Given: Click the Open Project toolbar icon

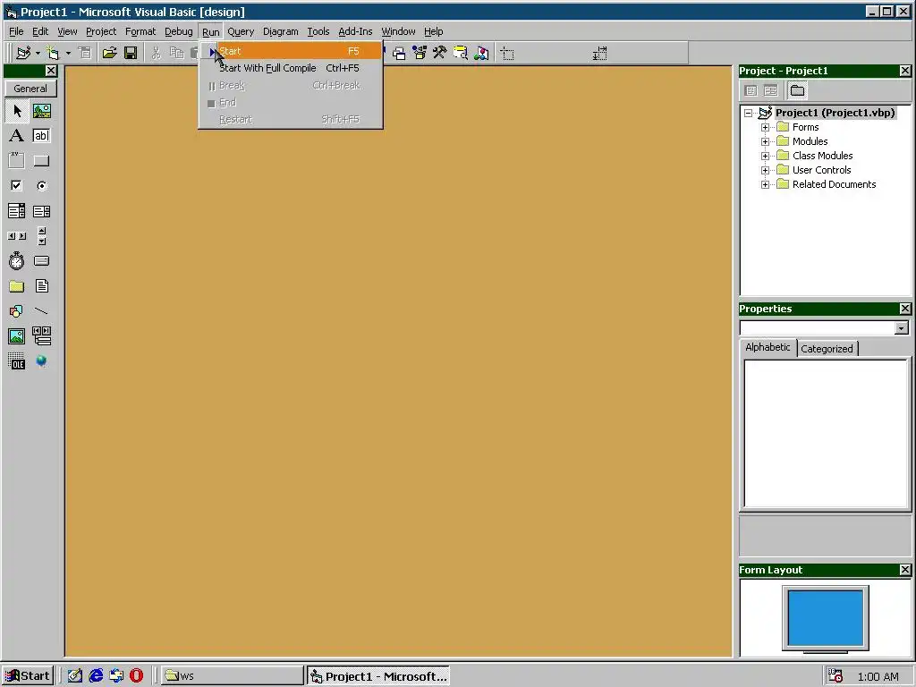Looking at the screenshot, I should pos(109,53).
